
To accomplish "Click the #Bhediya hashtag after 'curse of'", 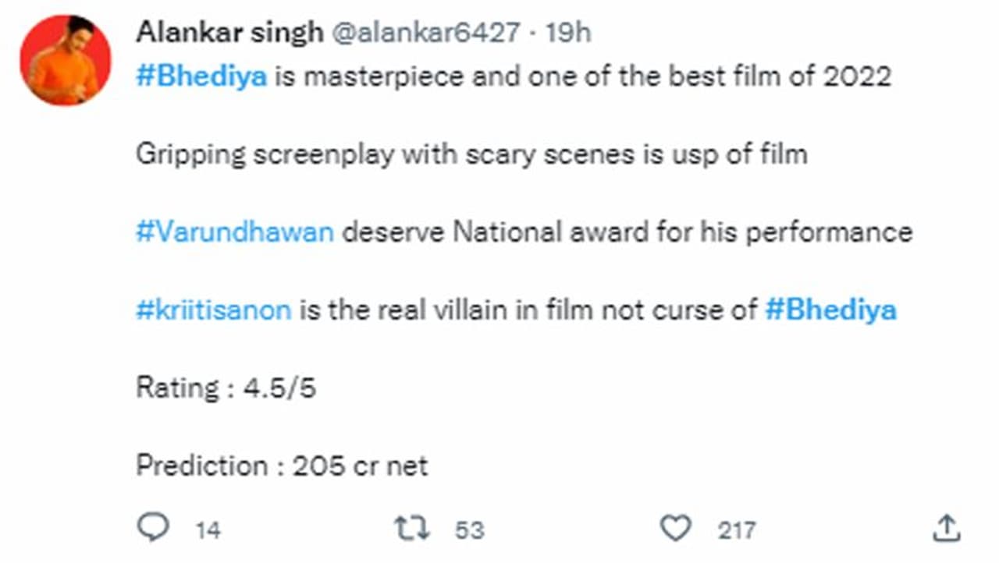I will pos(830,310).
